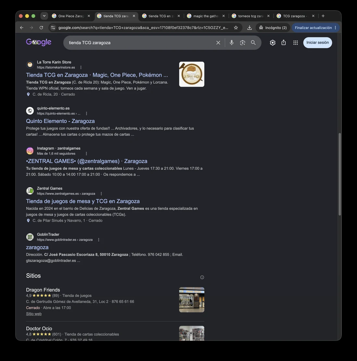Click the magnifier search button
The image size is (357, 361).
click(x=253, y=43)
